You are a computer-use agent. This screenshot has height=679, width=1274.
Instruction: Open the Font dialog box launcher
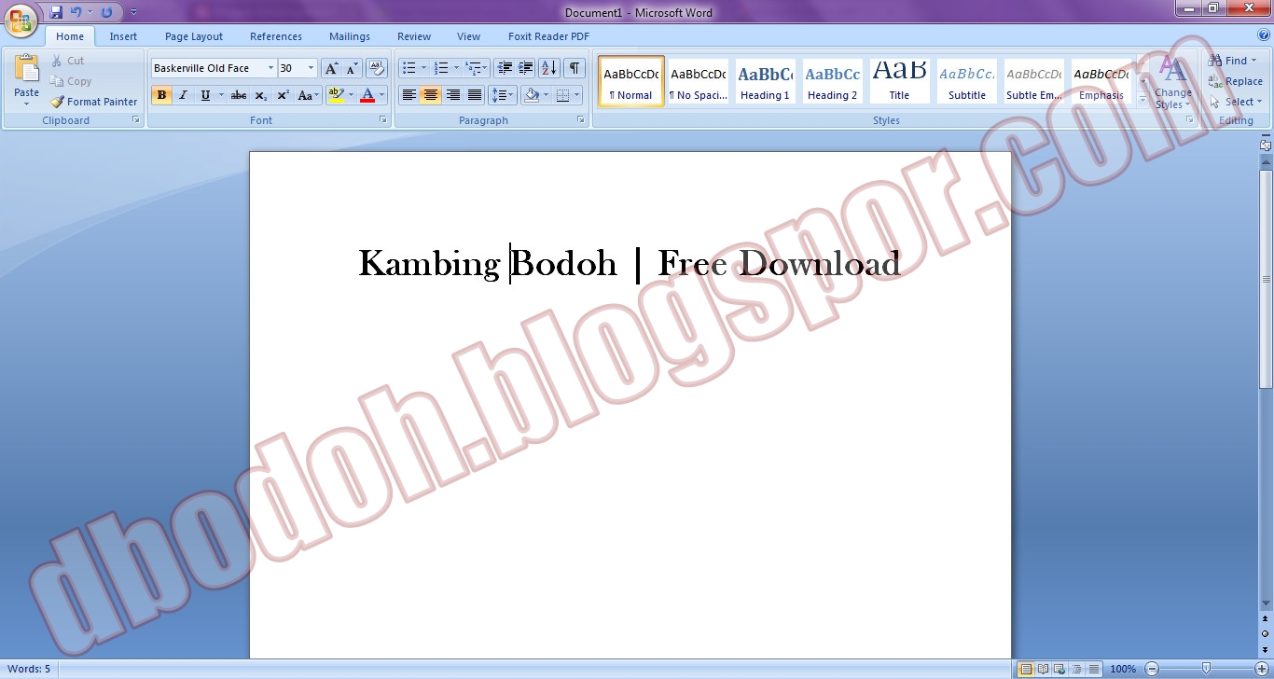(383, 120)
